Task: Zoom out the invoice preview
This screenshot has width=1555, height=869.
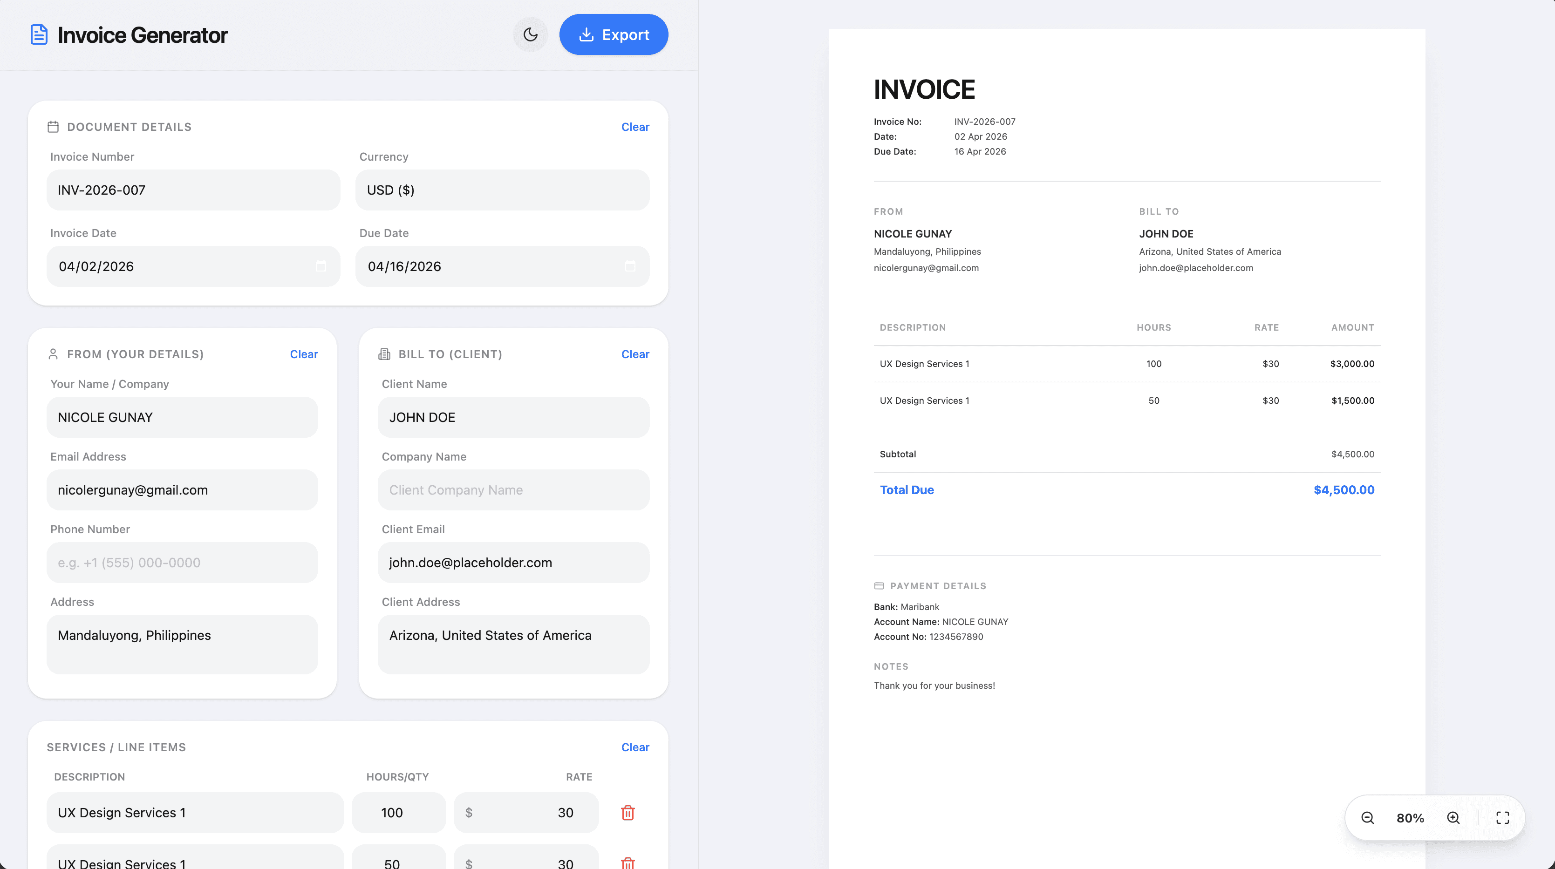Action: coord(1367,818)
